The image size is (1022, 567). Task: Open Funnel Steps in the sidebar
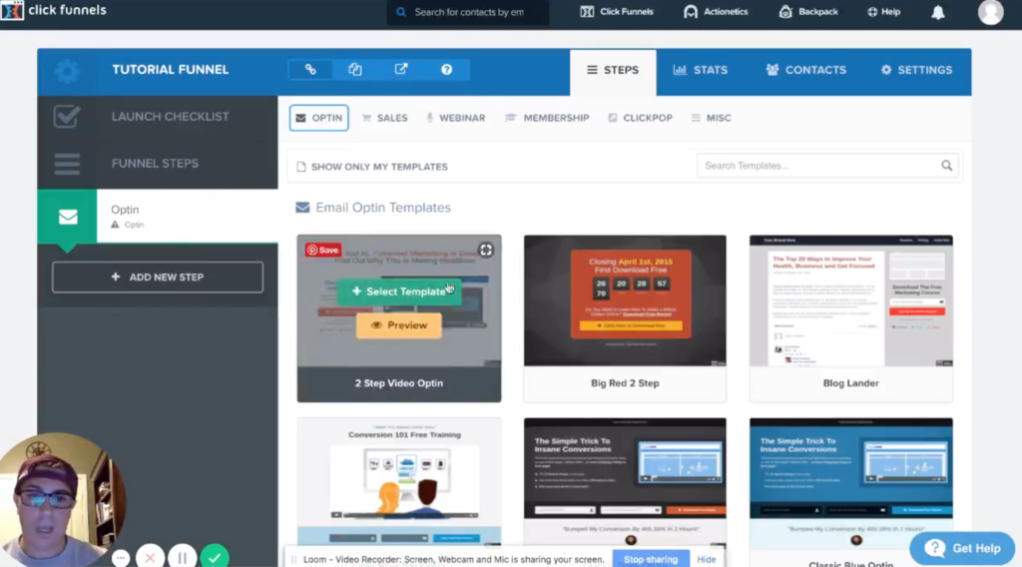pyautogui.click(x=158, y=164)
